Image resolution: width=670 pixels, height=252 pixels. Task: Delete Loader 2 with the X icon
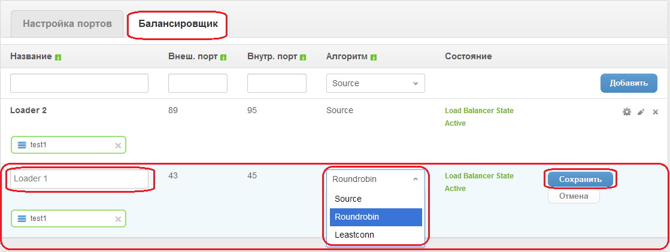pos(655,112)
